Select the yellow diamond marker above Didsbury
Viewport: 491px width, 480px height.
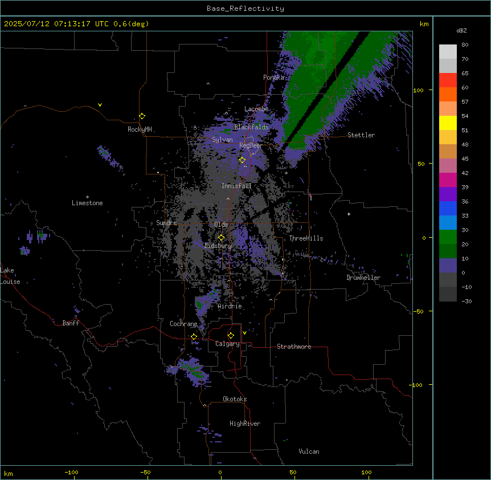point(221,238)
